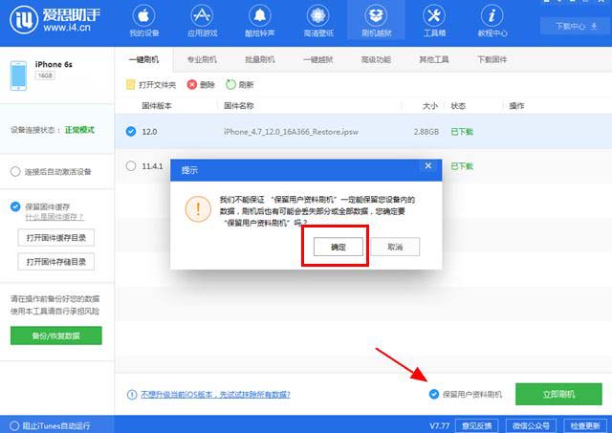Click 16GB storage badge

click(45, 76)
